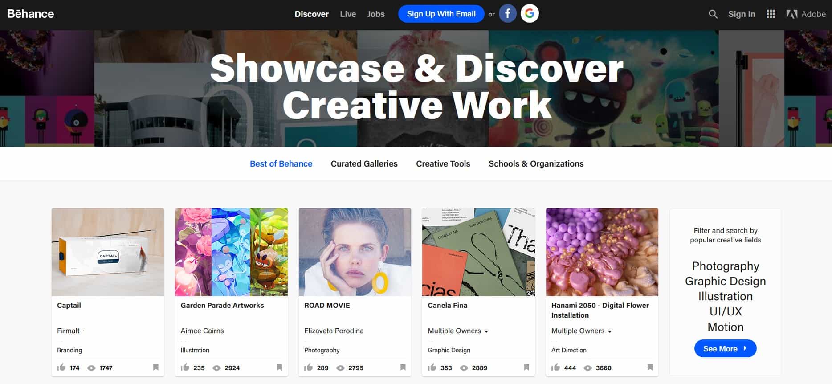Image resolution: width=832 pixels, height=384 pixels.
Task: Visit Elizaveta Porodina owner profile
Action: click(334, 331)
